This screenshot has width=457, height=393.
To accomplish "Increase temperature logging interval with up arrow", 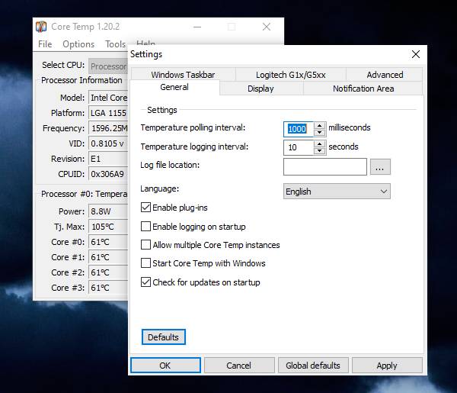I will click(320, 144).
